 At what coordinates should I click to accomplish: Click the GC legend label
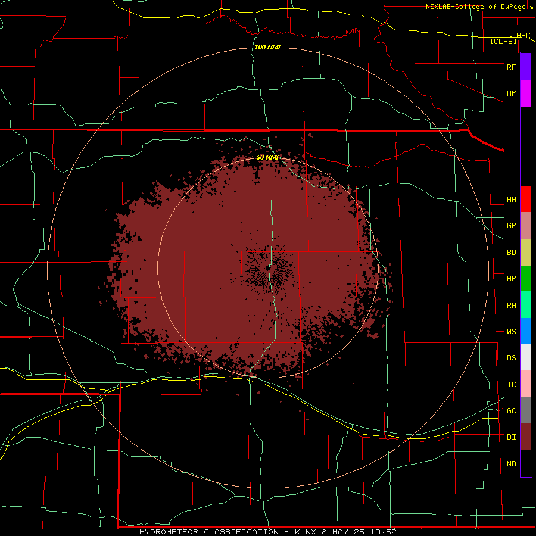point(511,411)
